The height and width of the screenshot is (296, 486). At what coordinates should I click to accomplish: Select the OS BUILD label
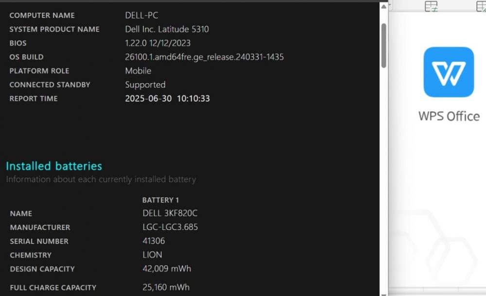point(26,57)
